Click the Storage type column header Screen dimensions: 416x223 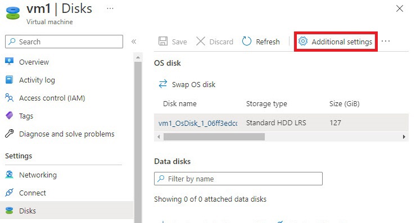(266, 104)
